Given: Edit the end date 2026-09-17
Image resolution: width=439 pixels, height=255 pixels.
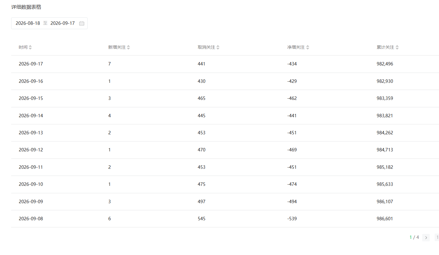Looking at the screenshot, I should 62,23.
